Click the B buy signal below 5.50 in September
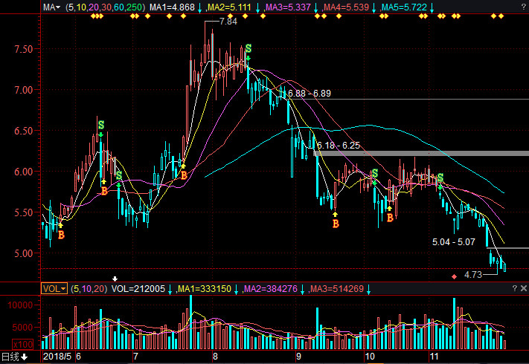Viewport: 529px width, 364px height. tap(336, 224)
